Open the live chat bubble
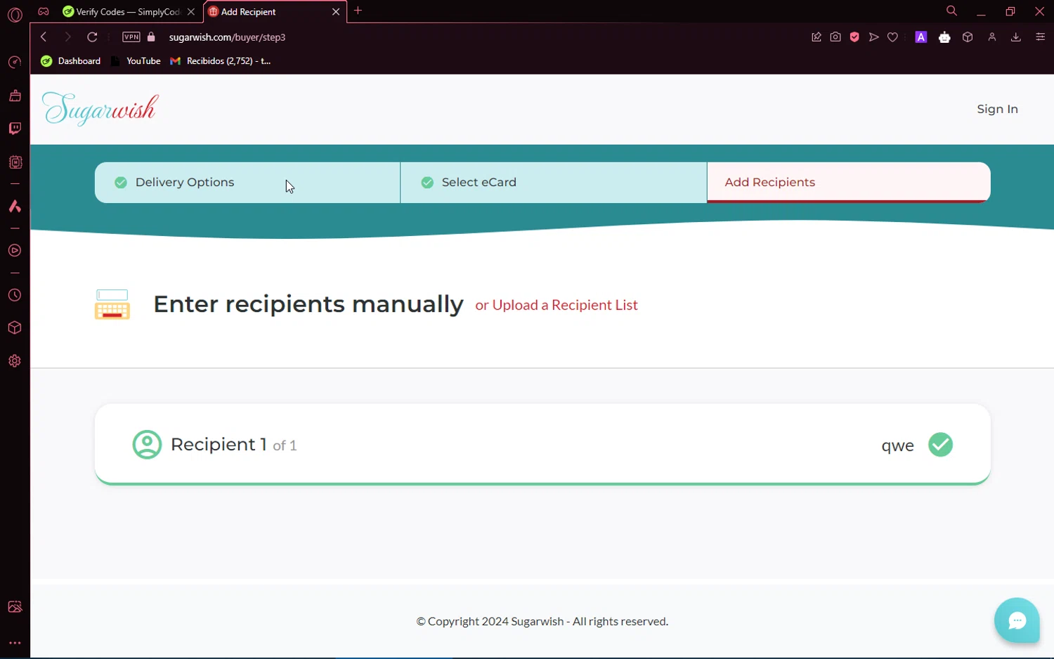The image size is (1054, 659). point(1017,620)
